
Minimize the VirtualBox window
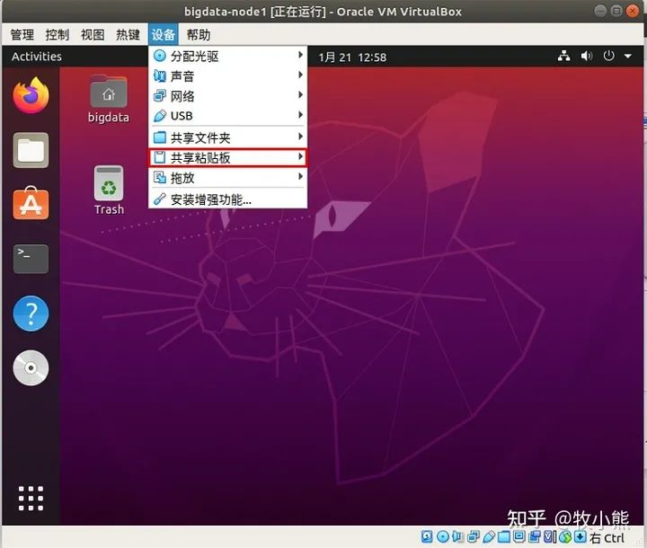601,11
